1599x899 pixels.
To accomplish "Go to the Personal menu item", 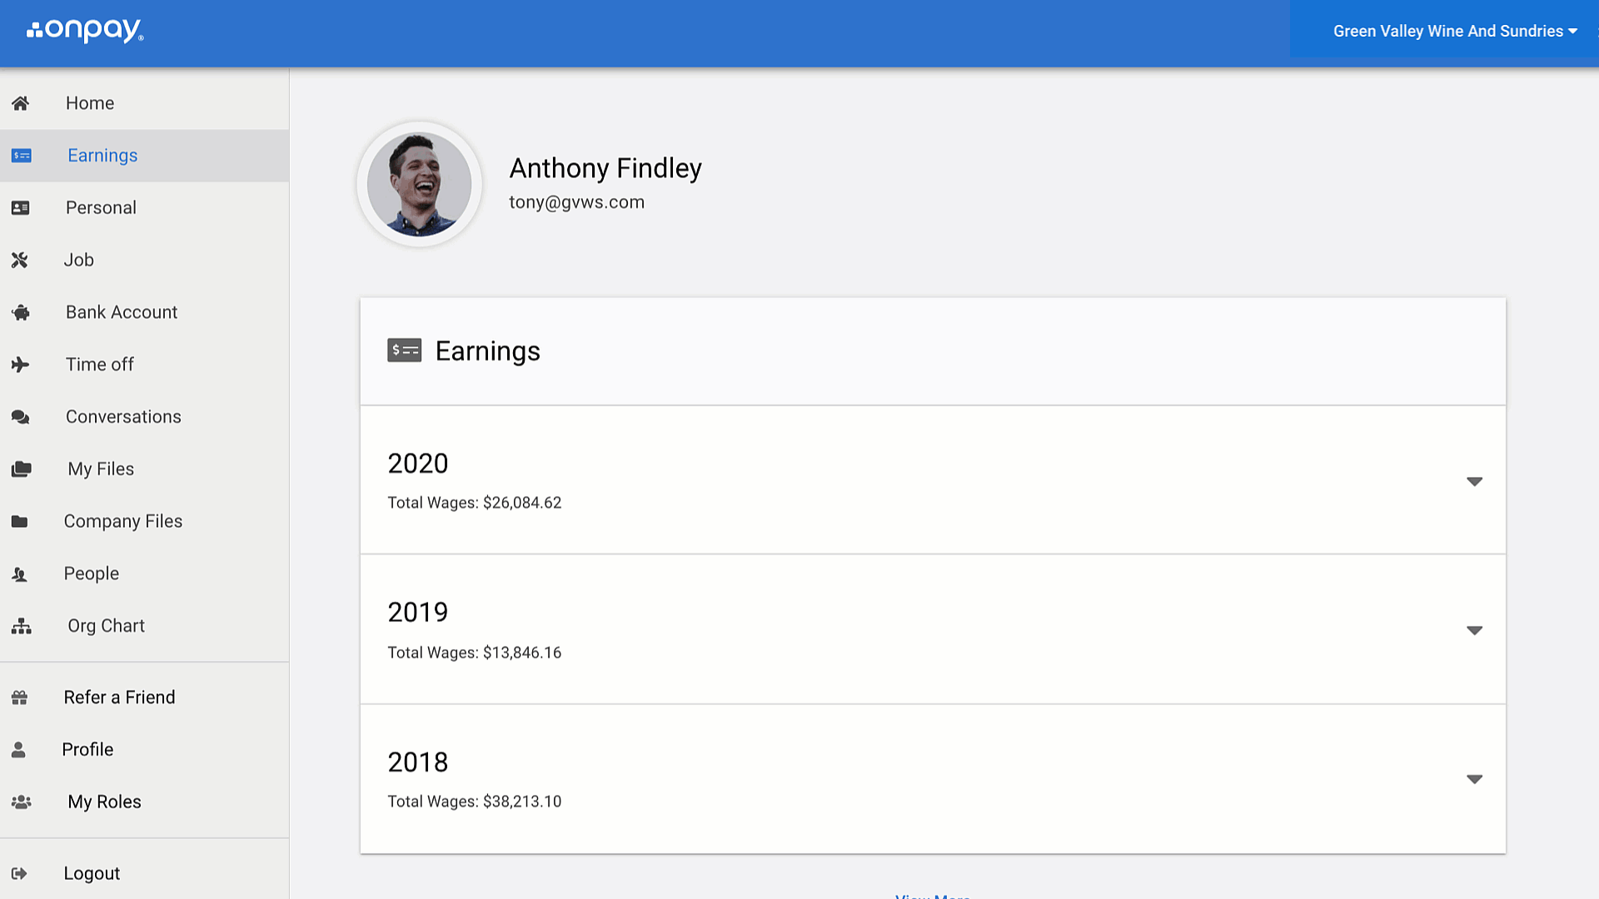I will pyautogui.click(x=101, y=208).
